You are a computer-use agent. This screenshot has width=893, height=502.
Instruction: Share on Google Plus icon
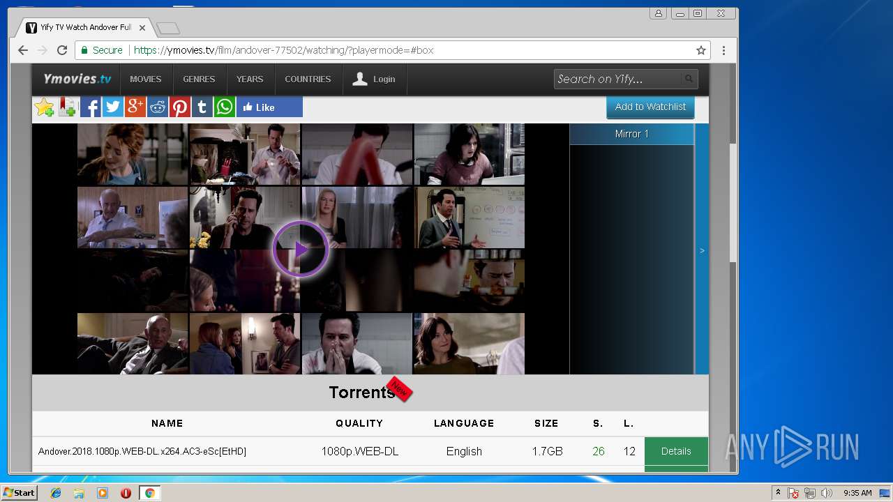click(135, 107)
